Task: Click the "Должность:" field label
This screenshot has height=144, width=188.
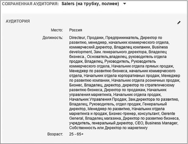Action: 53,38
